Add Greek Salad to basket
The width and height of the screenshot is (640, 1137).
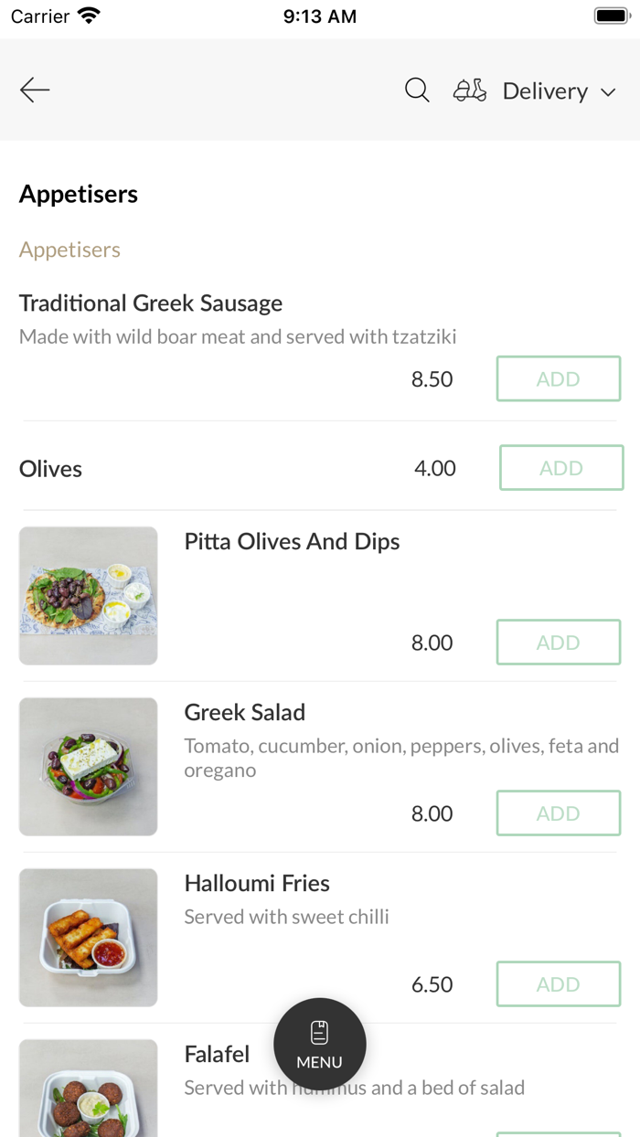pos(558,813)
